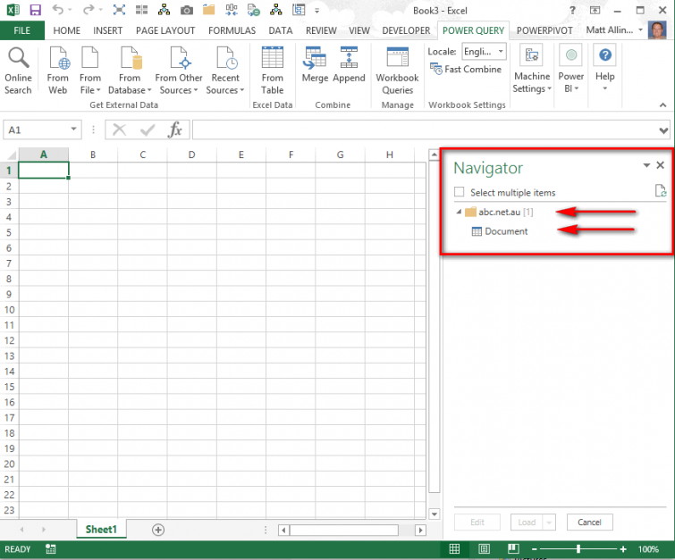Image resolution: width=675 pixels, height=560 pixels.
Task: Click From Table in Excel Data
Action: tap(273, 71)
